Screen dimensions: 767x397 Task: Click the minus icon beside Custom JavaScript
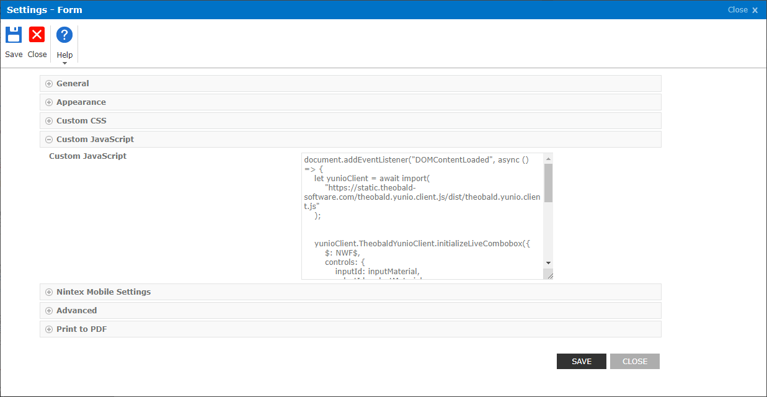point(48,139)
